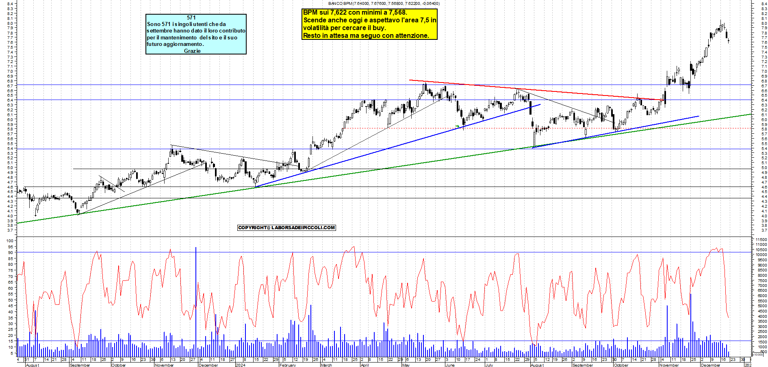The height and width of the screenshot is (367, 768).
Task: Click the "February" month label
Action: pos(288,365)
